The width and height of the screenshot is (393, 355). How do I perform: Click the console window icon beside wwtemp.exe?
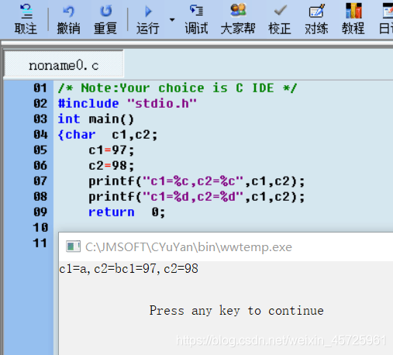(x=73, y=246)
